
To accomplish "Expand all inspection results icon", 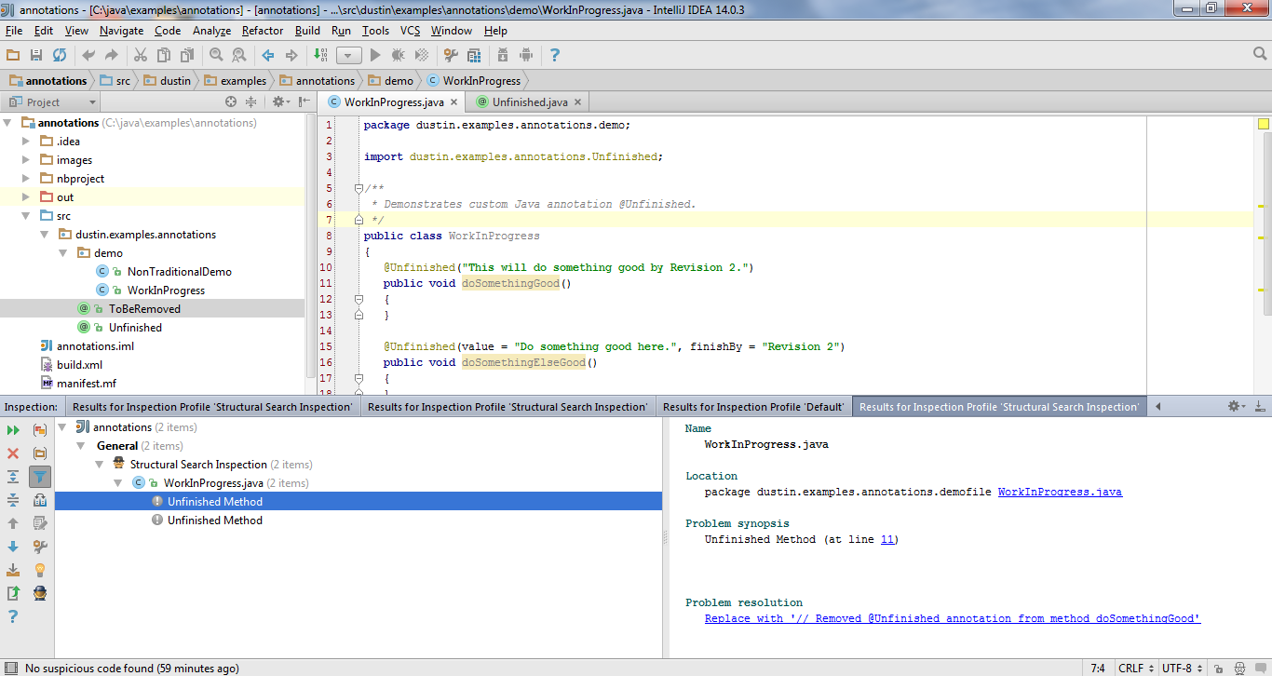I will [13, 477].
